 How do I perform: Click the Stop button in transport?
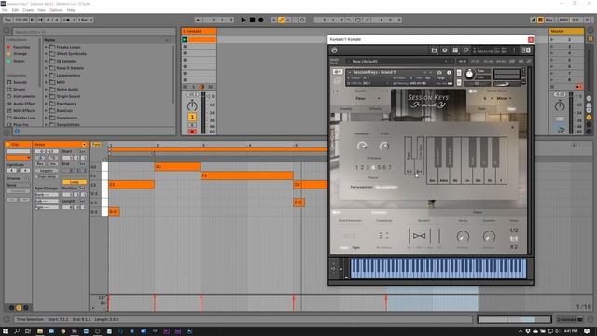click(x=252, y=20)
